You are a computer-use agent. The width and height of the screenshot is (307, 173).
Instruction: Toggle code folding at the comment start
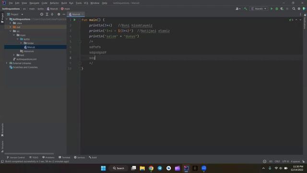coord(80,42)
